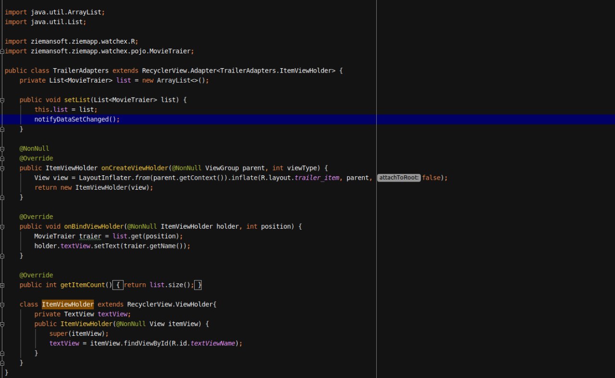615x378 pixels.
Task: Click fold marker beside the MovieTraier import line
Action: coord(2,51)
